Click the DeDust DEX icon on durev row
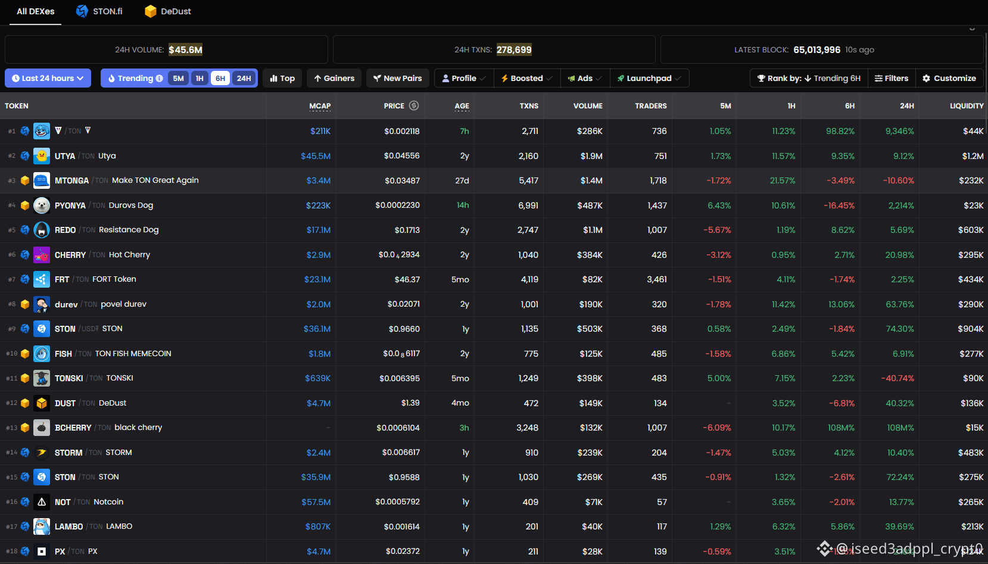Viewport: 988px width, 564px height. (25, 304)
